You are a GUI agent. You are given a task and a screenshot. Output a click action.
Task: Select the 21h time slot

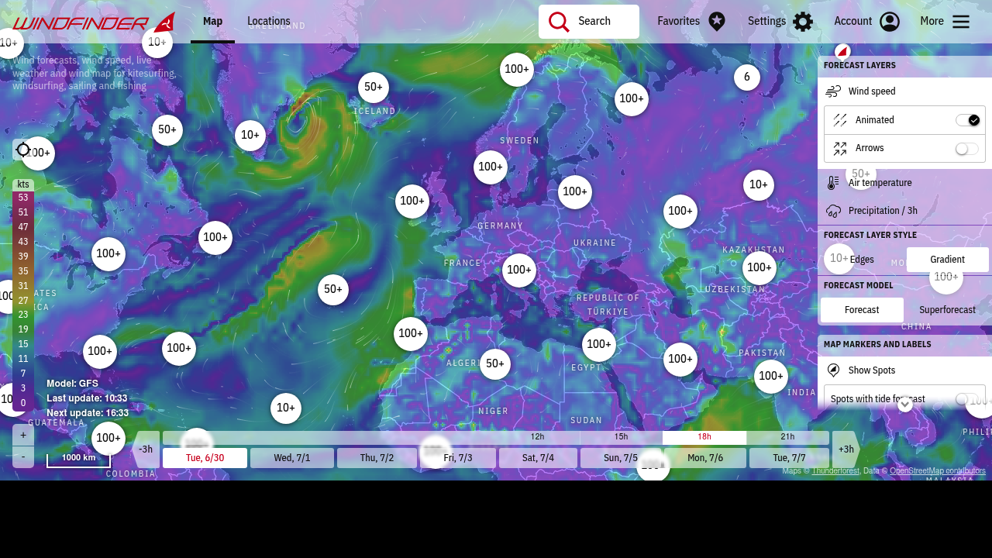pyautogui.click(x=787, y=437)
